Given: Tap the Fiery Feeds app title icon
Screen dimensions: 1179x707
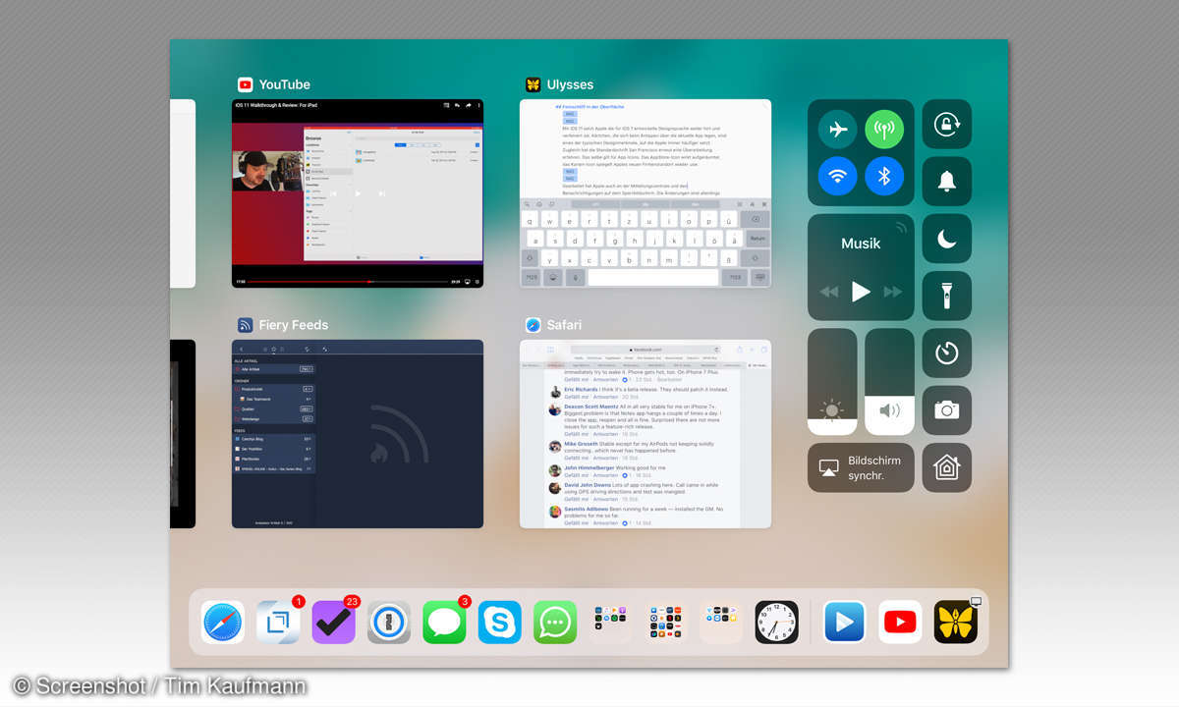Looking at the screenshot, I should coord(246,325).
